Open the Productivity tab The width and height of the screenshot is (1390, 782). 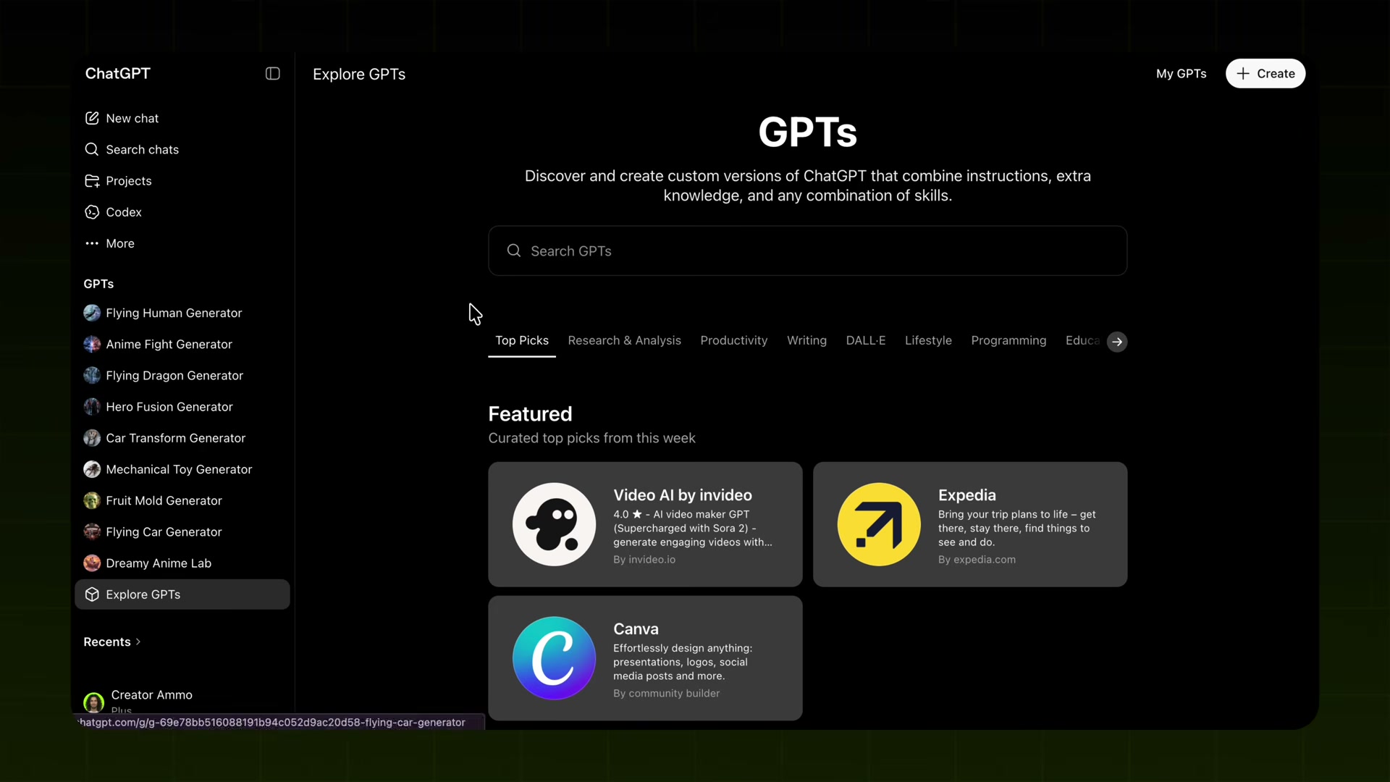click(733, 340)
